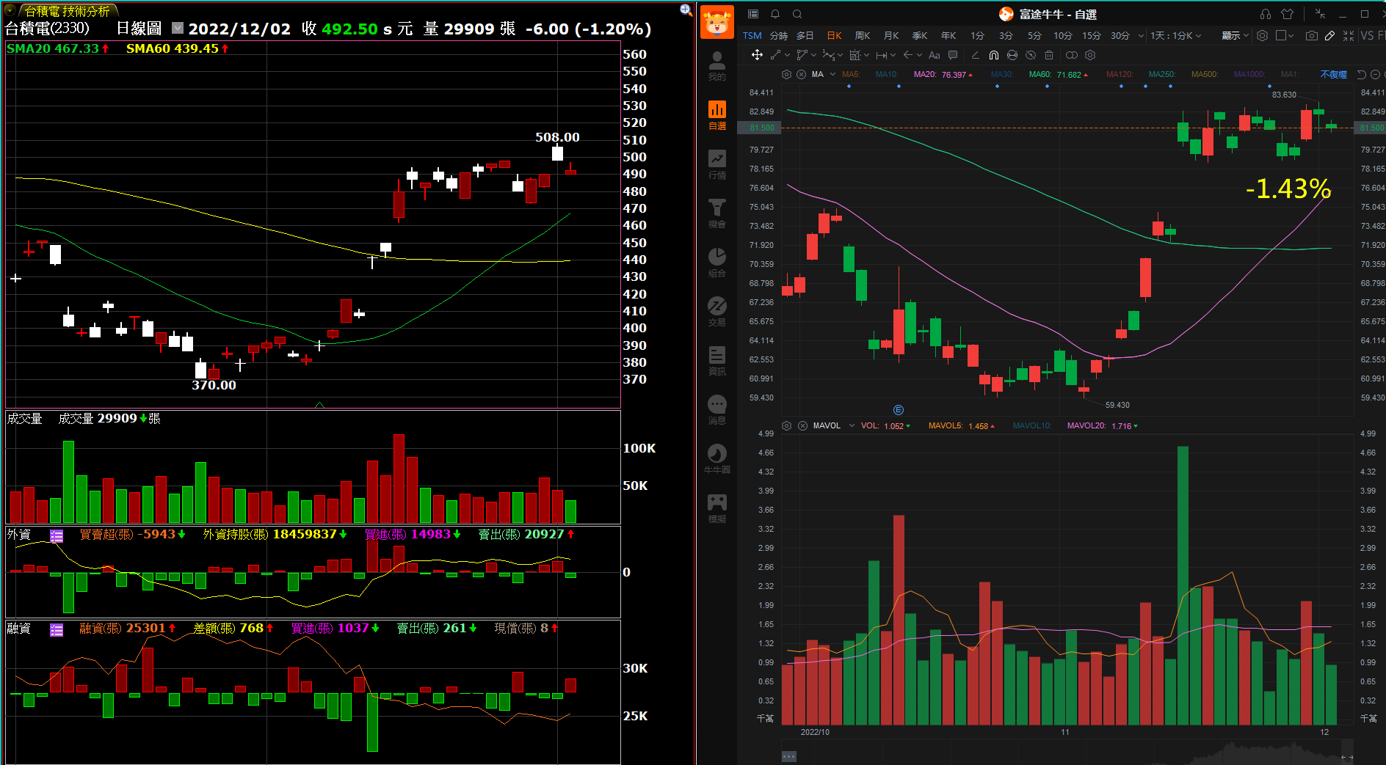The width and height of the screenshot is (1386, 765).
Task: Select the move crosshair drawing tool
Action: 757,55
